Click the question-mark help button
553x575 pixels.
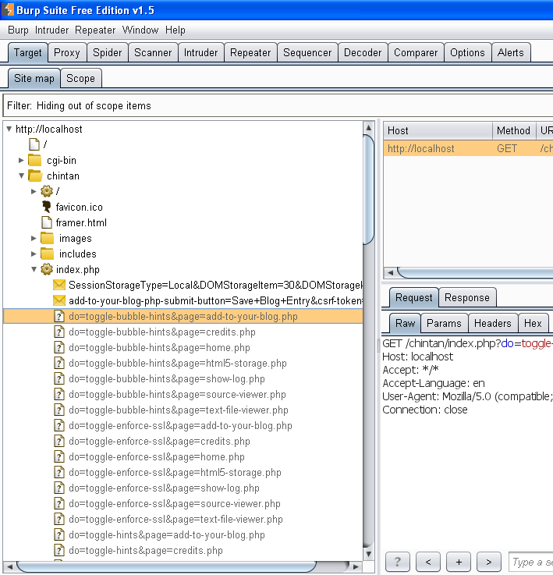397,562
